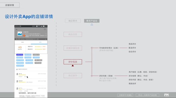Click the 配送评分 star rating row
The width and height of the screenshot is (176, 98).
tap(37, 49)
